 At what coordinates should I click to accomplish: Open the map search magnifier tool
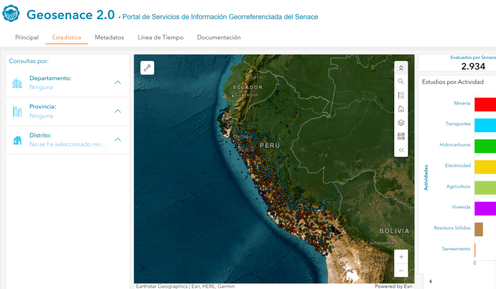[x=401, y=82]
